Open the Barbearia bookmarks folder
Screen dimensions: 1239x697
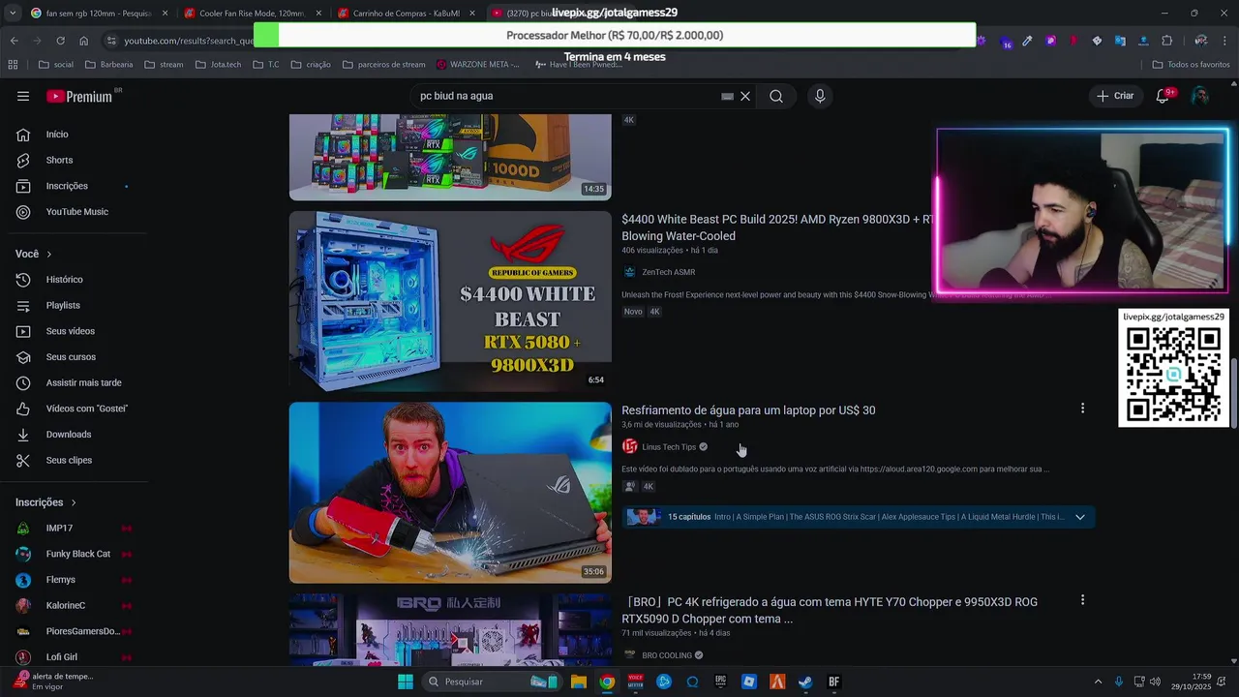click(x=109, y=65)
